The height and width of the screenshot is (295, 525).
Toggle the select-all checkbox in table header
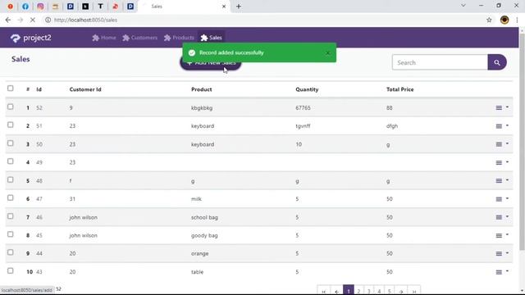[11, 88]
